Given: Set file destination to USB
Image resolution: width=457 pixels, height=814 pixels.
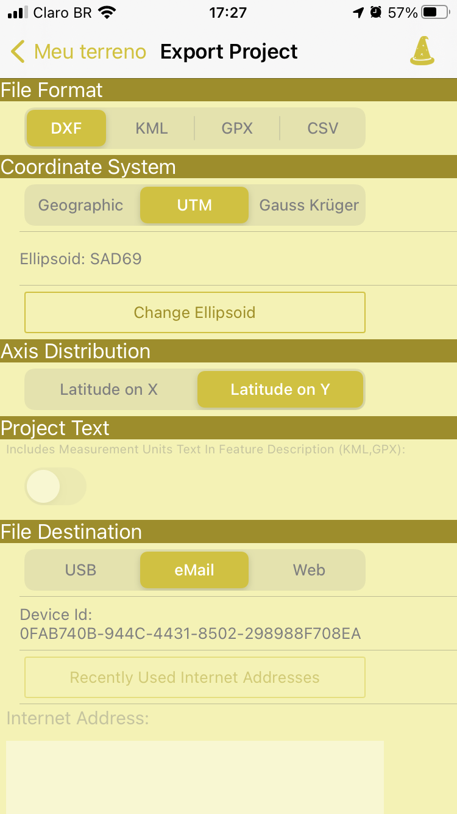Looking at the screenshot, I should (80, 570).
